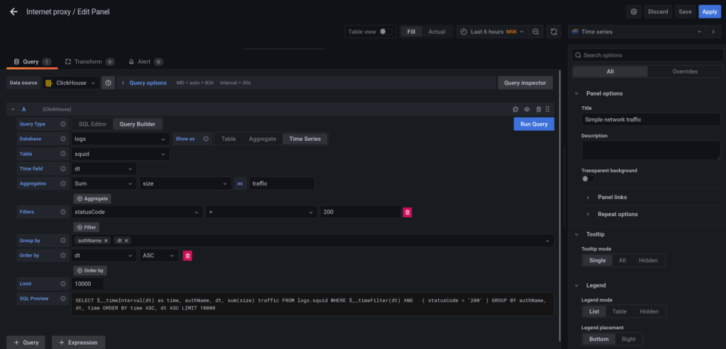The width and height of the screenshot is (726, 349).
Task: Open ClickHouse data source dropdown
Action: tap(71, 83)
